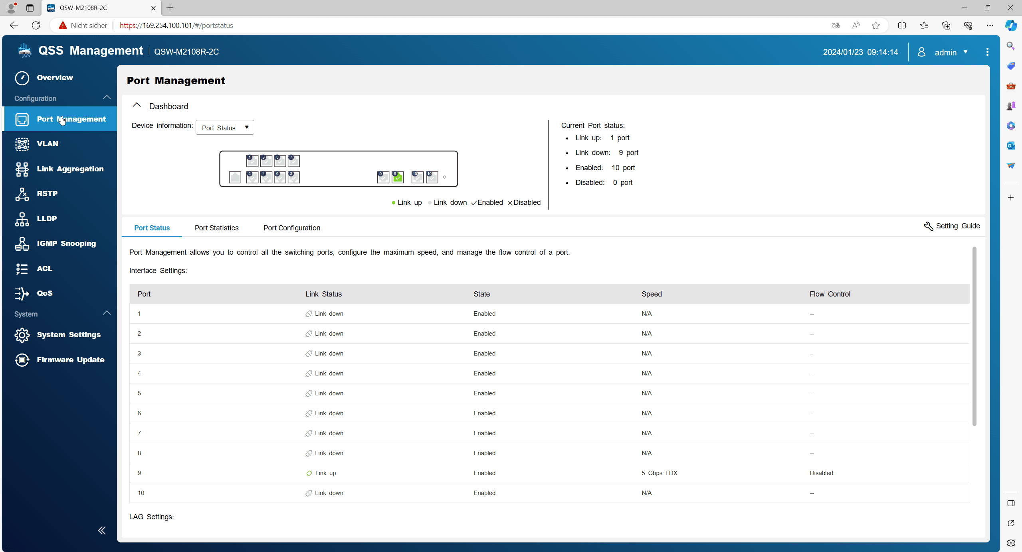Collapse the Dashboard section
1022x552 pixels.
(x=137, y=106)
